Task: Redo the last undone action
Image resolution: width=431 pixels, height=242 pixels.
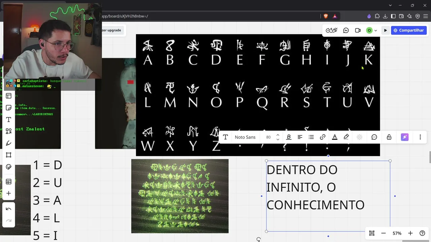Action: (x=9, y=220)
